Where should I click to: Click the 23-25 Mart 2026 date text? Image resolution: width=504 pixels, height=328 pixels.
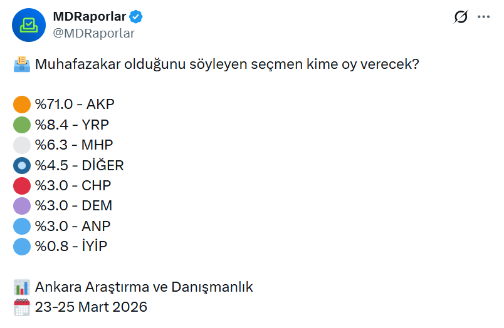92,307
